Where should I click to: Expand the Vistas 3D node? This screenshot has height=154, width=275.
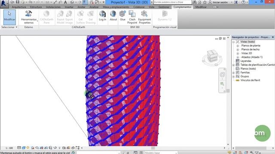[238, 53]
